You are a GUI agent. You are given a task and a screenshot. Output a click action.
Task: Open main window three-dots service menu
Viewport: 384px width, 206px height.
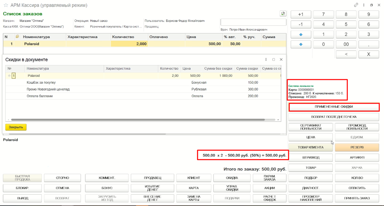click(x=364, y=5)
